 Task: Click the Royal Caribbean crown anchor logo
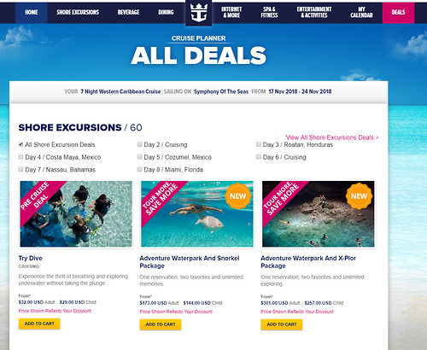(x=198, y=13)
